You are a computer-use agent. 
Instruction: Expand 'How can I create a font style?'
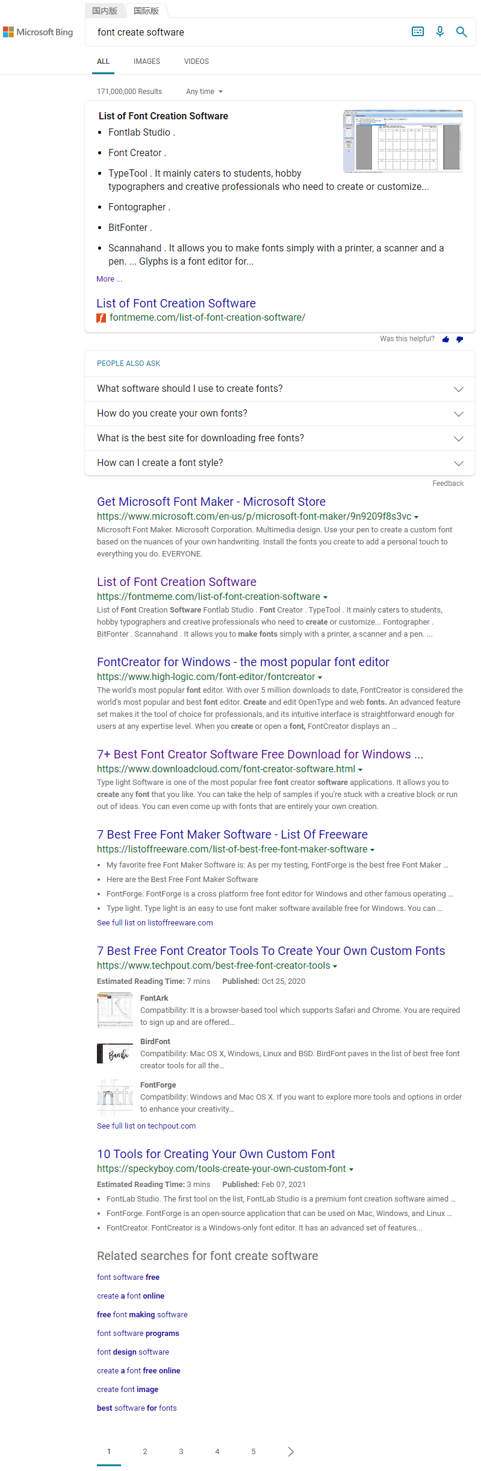pos(280,463)
